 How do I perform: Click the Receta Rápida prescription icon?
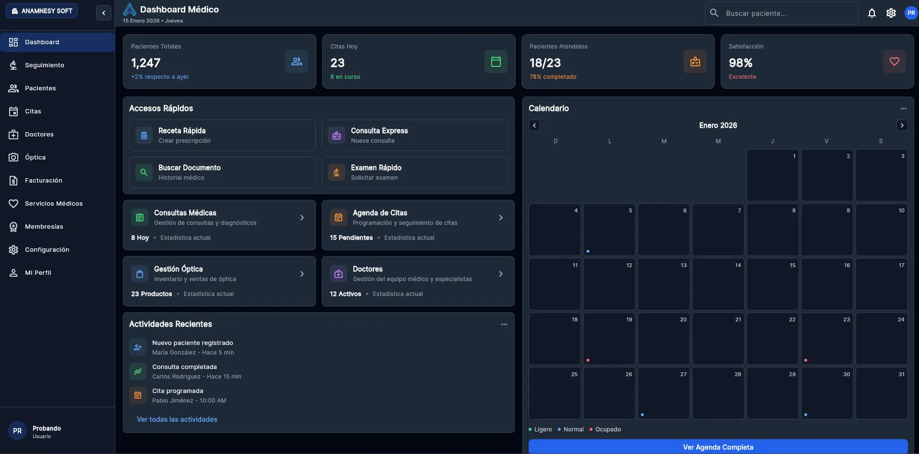[x=144, y=135]
